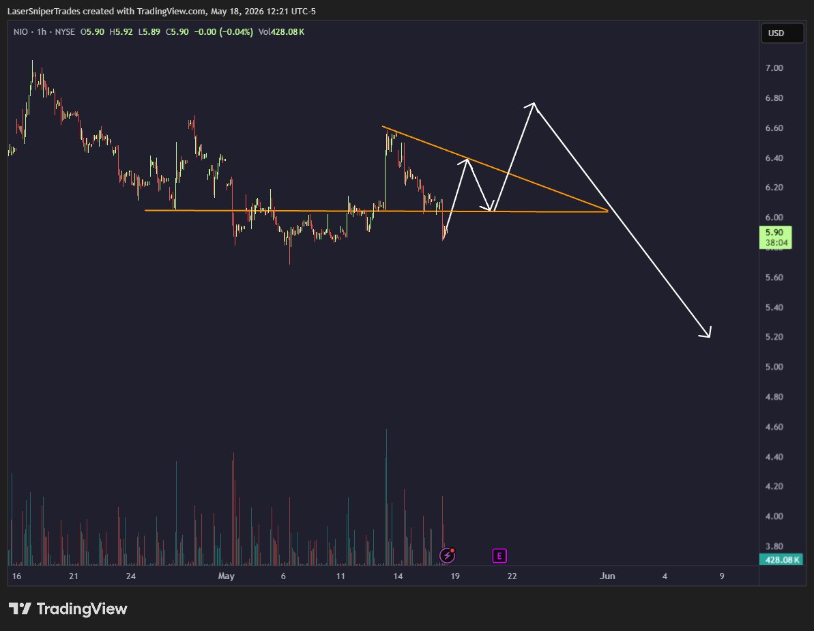Click the 5.60 price axis label

pos(774,278)
